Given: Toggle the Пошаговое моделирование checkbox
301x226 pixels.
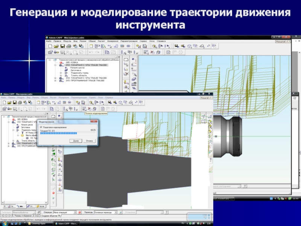Looking at the screenshot, I should (x=41, y=127).
